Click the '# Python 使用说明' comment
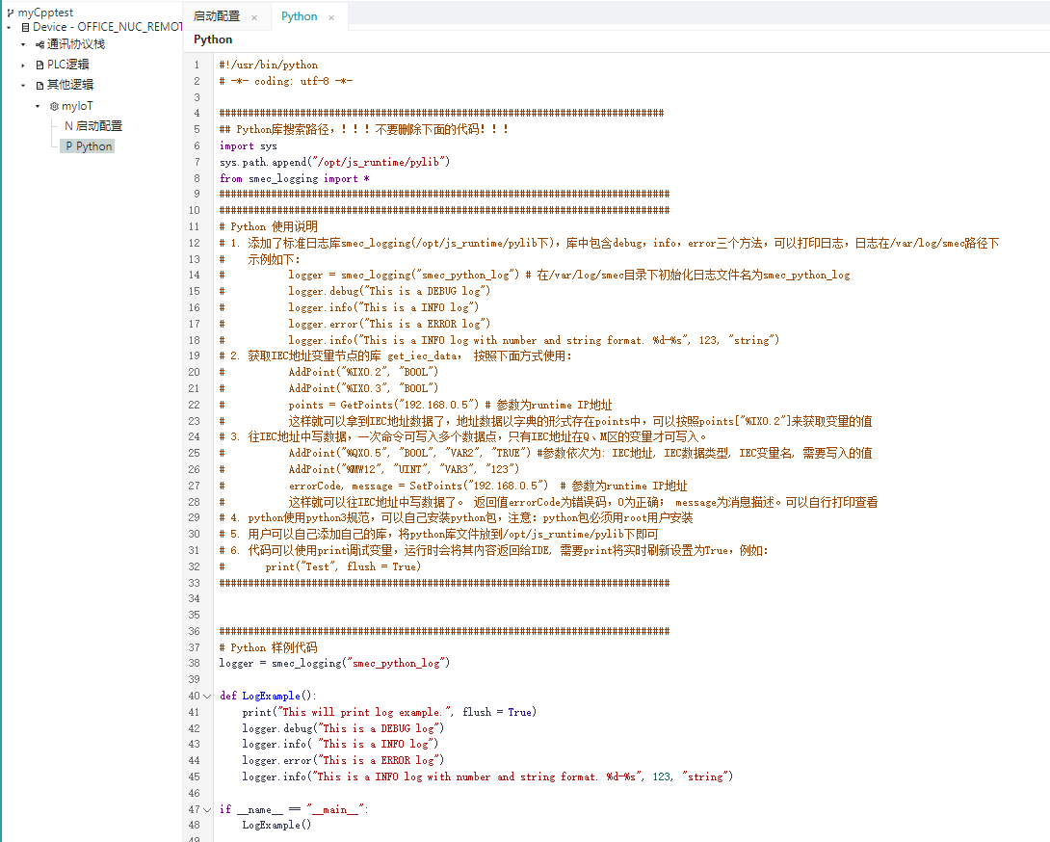The height and width of the screenshot is (842, 1050). pyautogui.click(x=269, y=227)
